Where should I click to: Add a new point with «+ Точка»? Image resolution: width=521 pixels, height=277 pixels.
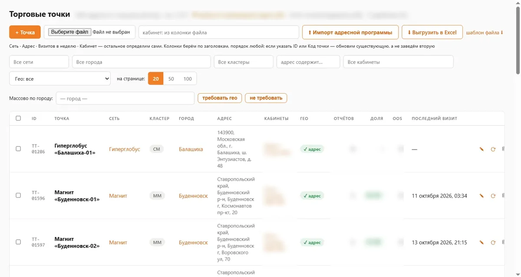tap(25, 33)
